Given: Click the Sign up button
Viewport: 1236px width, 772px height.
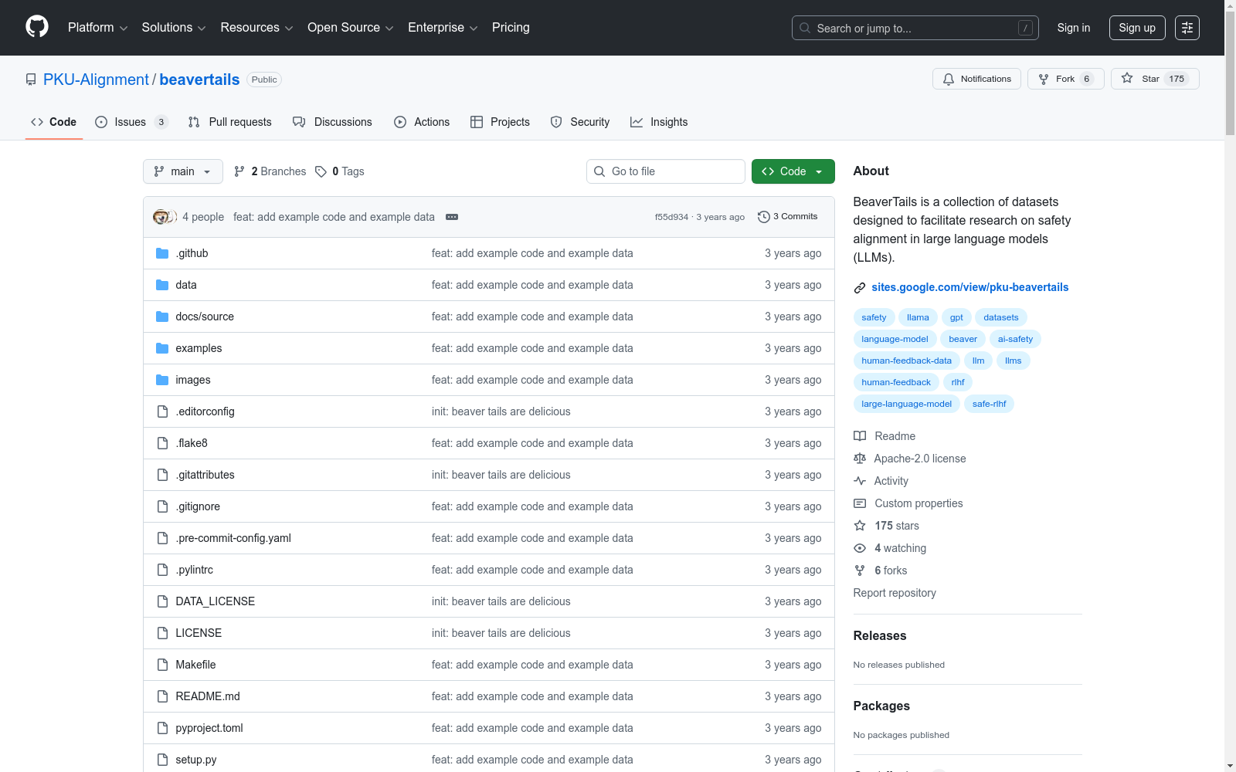Looking at the screenshot, I should [1137, 28].
